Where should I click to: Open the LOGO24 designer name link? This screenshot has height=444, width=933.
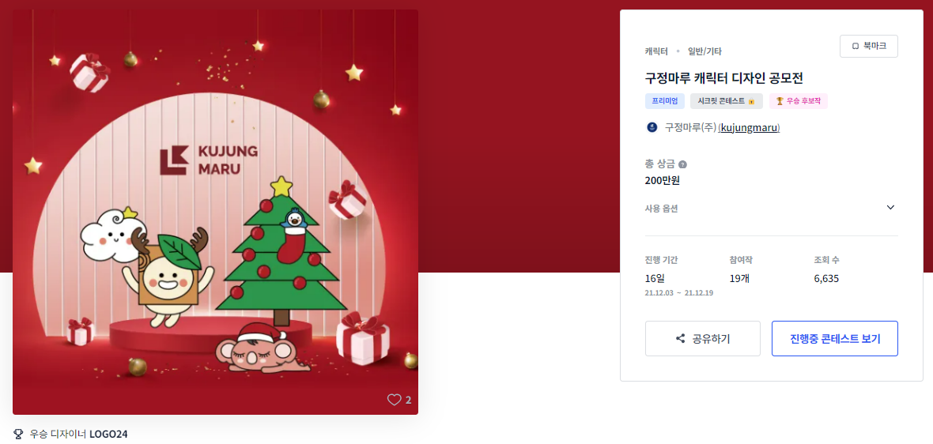tap(108, 434)
